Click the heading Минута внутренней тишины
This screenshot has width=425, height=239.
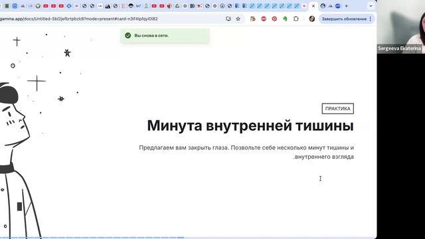coord(250,125)
